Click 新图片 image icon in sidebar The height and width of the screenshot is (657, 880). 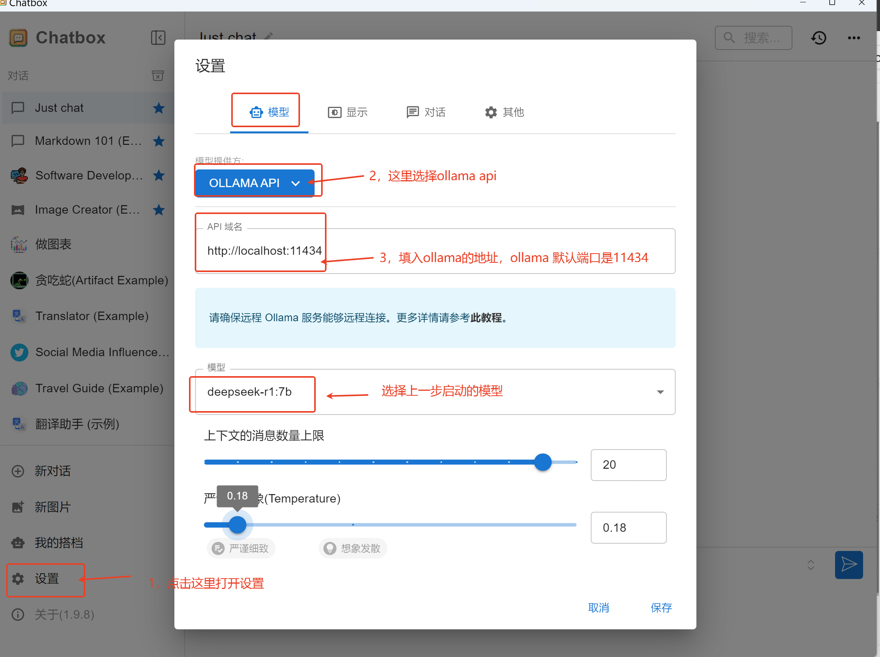[18, 507]
